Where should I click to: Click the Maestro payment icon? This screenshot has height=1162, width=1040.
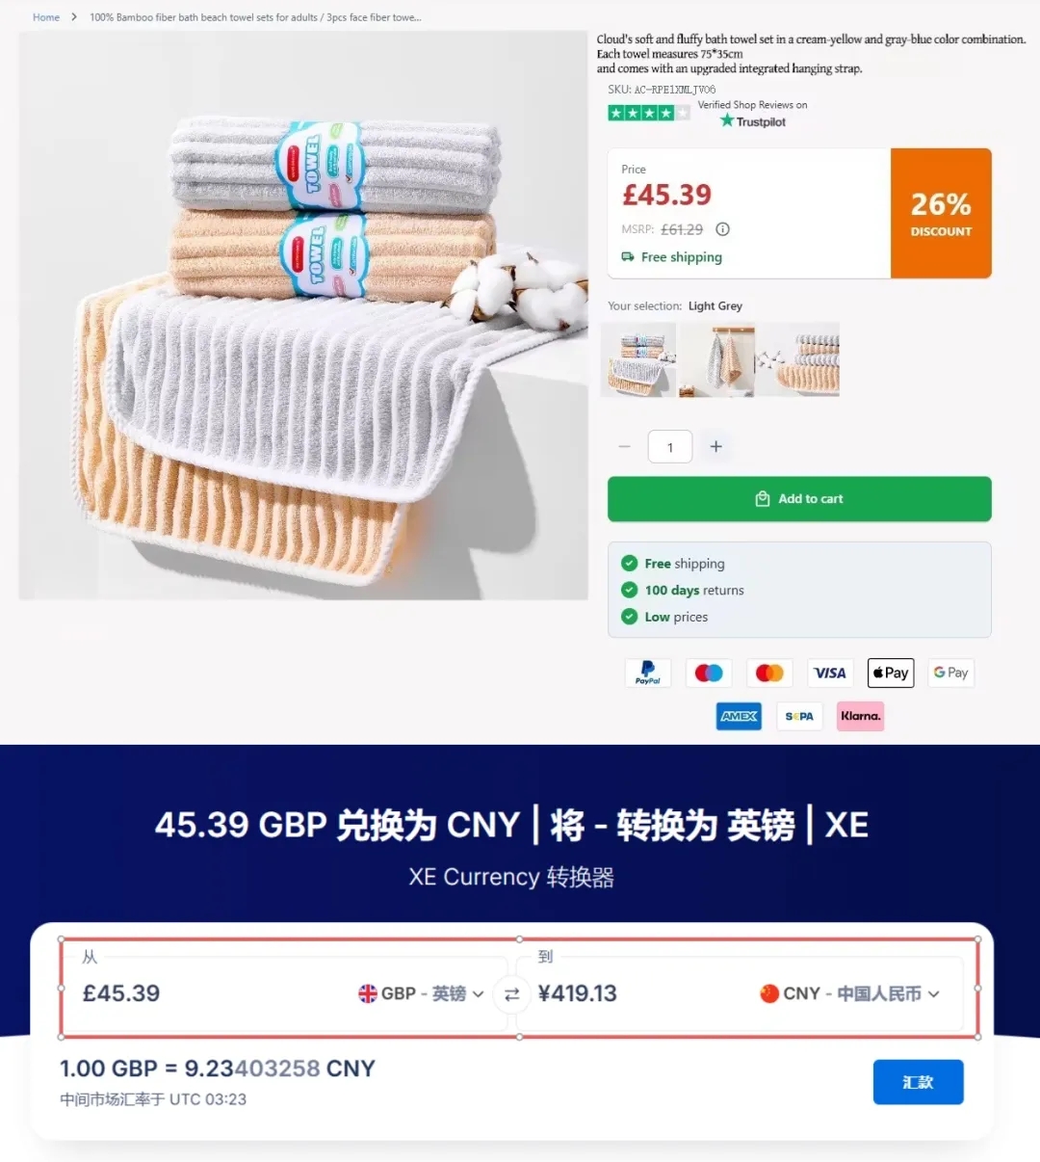point(709,673)
